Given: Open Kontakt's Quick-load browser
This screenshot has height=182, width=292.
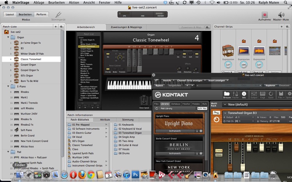Looking at the screenshot, I should [x=271, y=95].
